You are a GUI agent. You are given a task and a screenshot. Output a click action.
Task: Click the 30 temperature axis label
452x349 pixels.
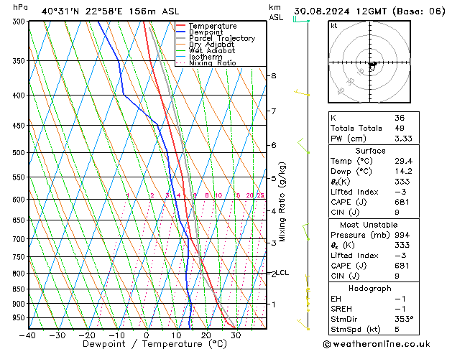pos(236,335)
